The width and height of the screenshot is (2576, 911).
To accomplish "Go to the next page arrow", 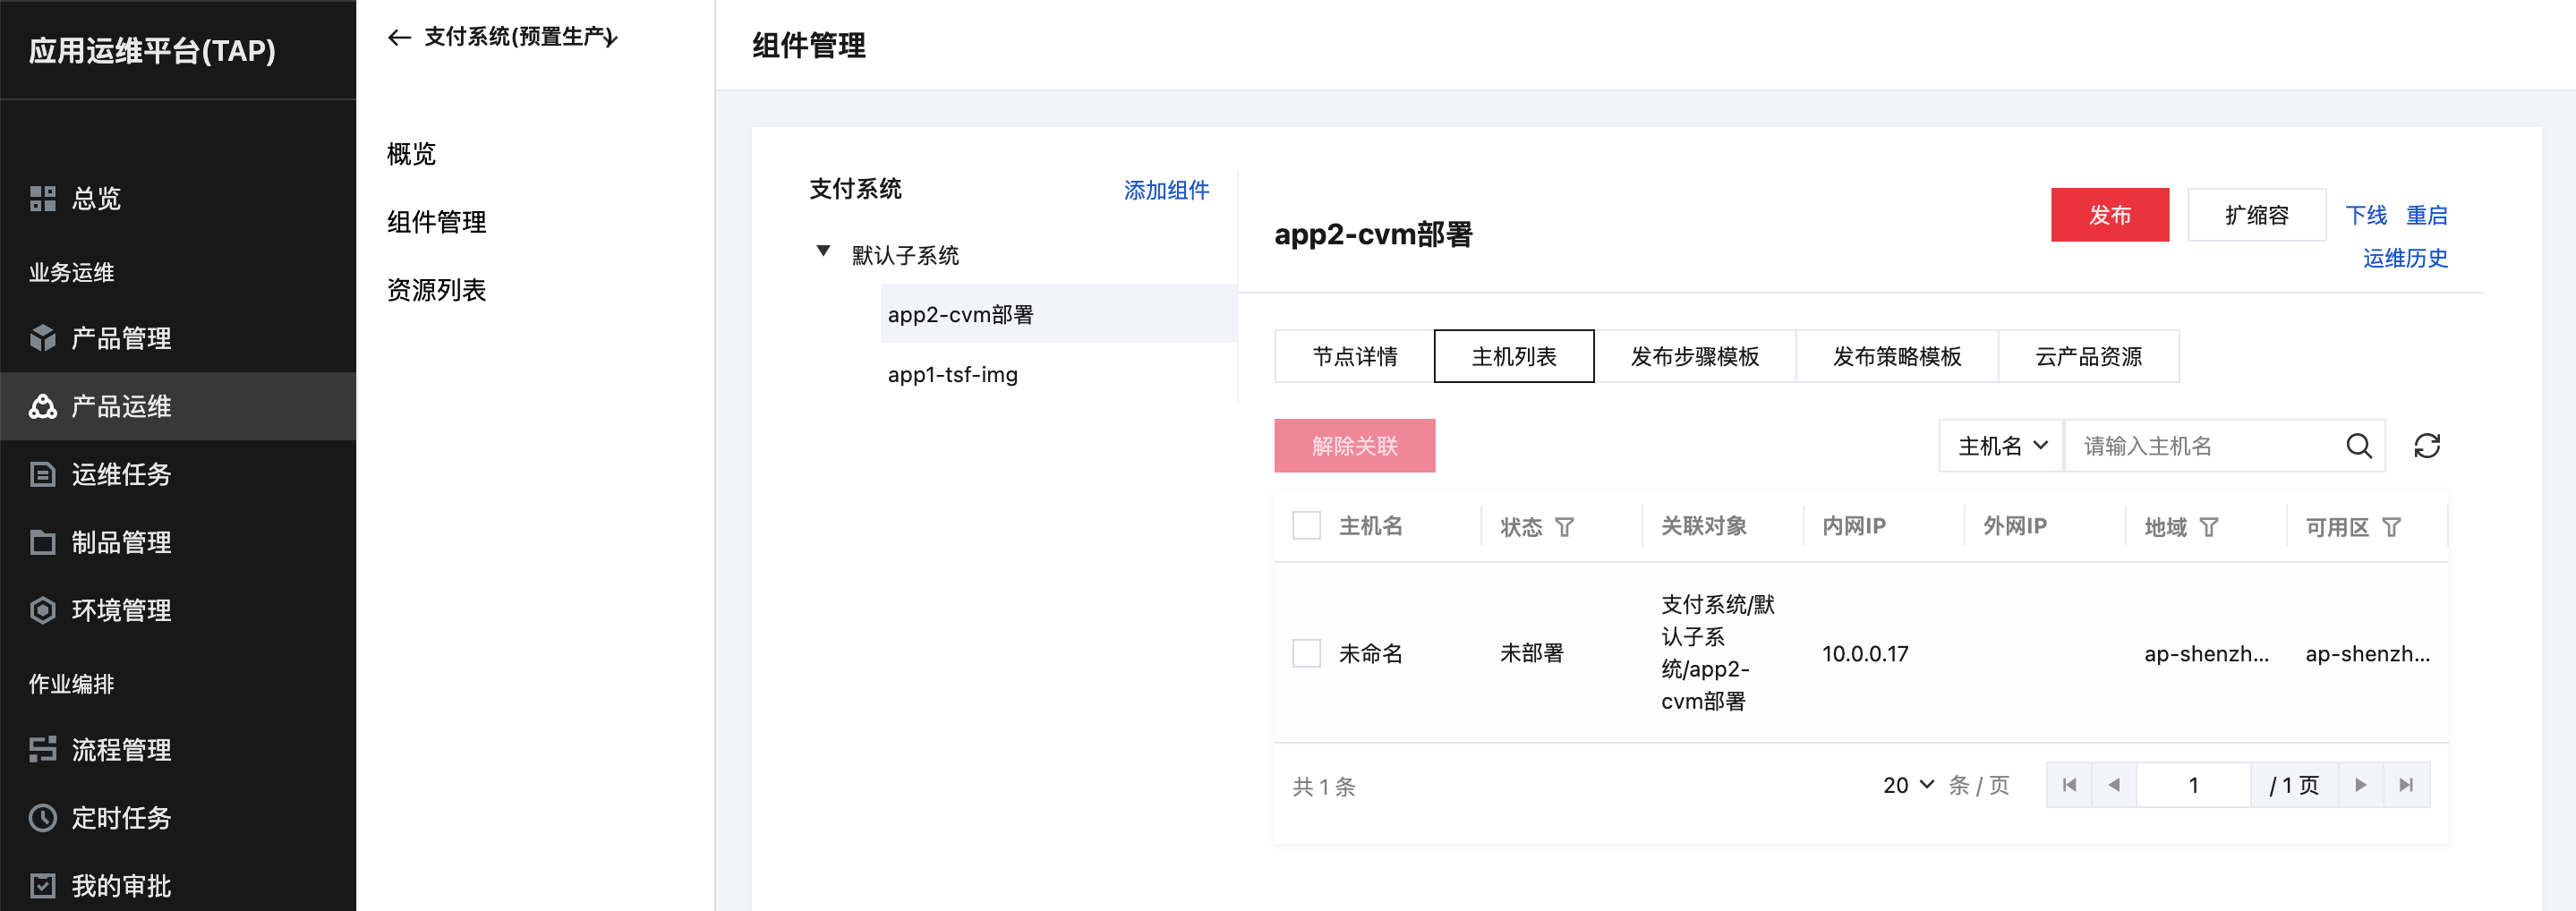I will click(x=2360, y=785).
